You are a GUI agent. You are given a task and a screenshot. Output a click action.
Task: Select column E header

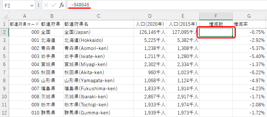[x=183, y=16]
